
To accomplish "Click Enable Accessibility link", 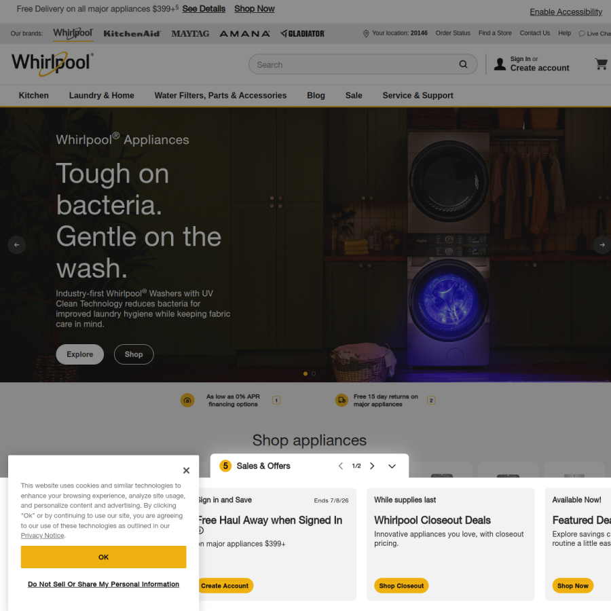I will [x=566, y=12].
